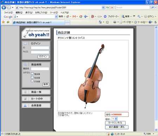Go back with the browser Back arrow
The width and height of the screenshot is (158, 136).
coord(4,7)
